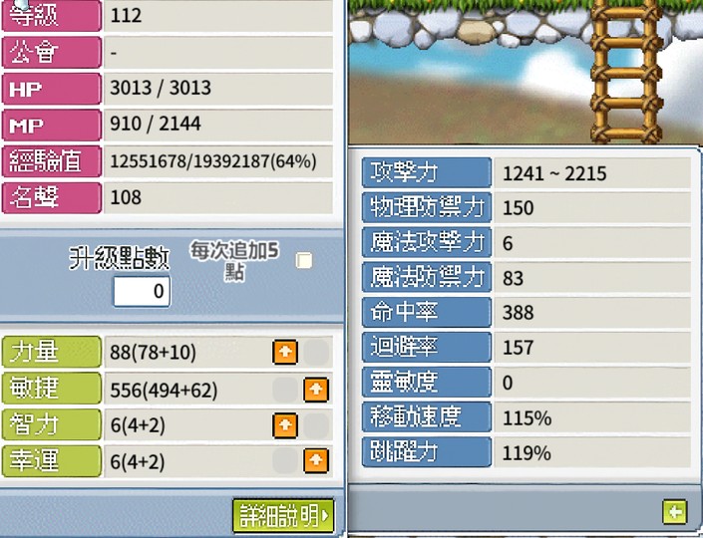Click the greyed button left of 幸運 arrow
This screenshot has height=538, width=703.
pos(285,461)
